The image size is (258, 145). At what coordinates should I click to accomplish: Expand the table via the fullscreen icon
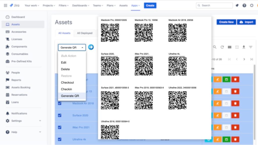(x=237, y=47)
